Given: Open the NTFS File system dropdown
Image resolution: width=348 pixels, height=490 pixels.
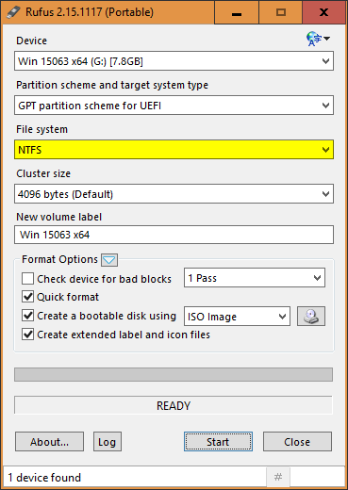Looking at the screenshot, I should [174, 150].
